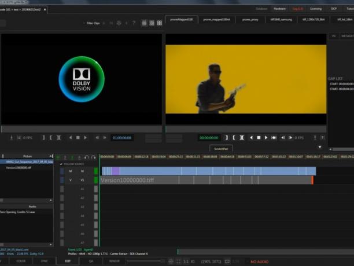354x266 pixels.
Task: Click the play in-to-out icon on right viewer
Action: (x=274, y=137)
